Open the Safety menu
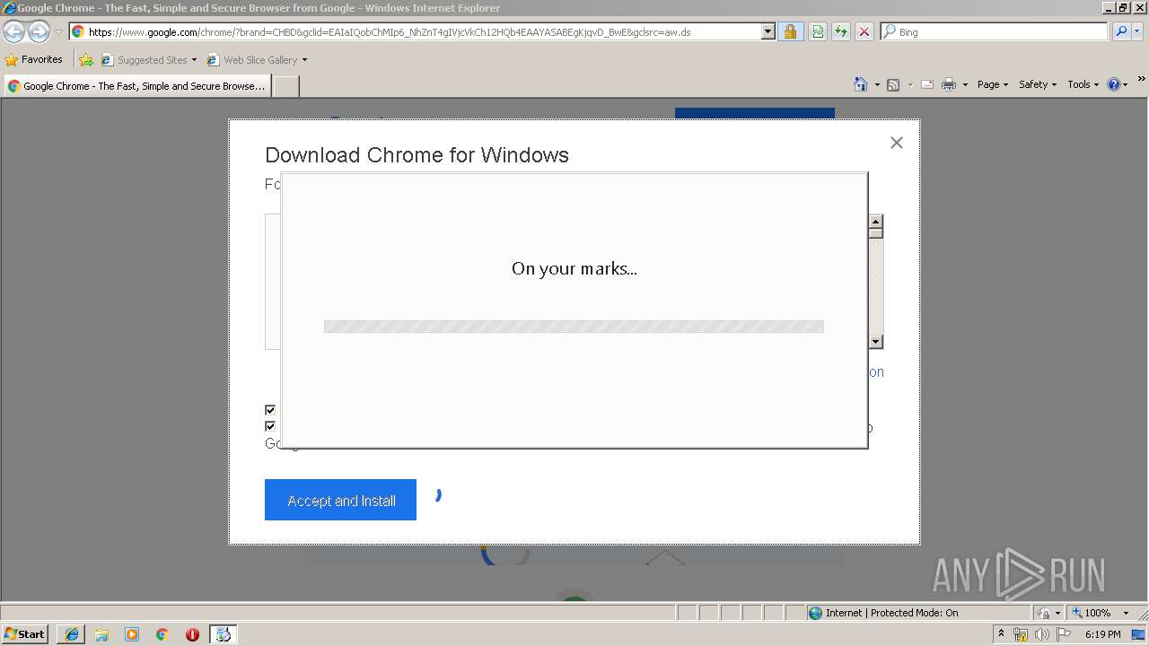Screen dimensions: 1149x646 (x=1038, y=84)
